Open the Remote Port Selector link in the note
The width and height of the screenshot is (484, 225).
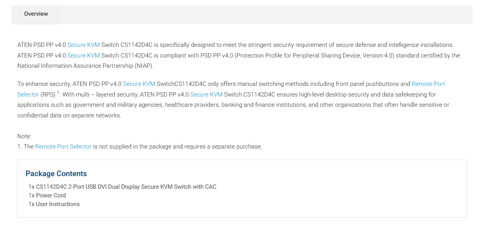click(x=63, y=147)
